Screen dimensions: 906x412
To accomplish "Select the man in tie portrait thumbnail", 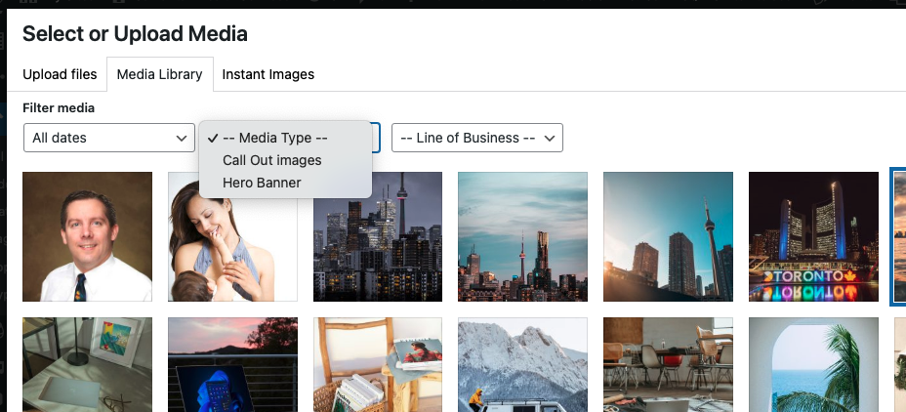I will [87, 236].
